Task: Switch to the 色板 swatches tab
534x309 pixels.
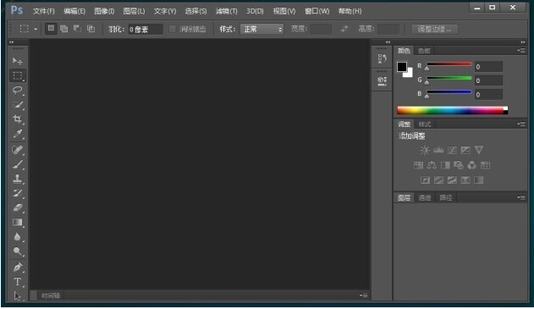Action: tap(424, 51)
